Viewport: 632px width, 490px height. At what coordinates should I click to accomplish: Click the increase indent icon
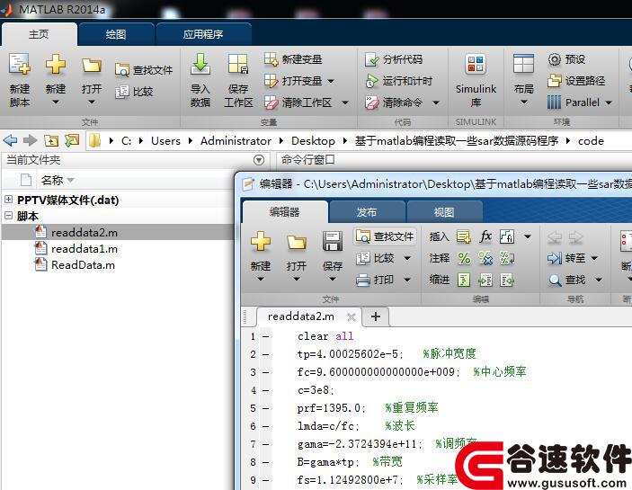485,280
